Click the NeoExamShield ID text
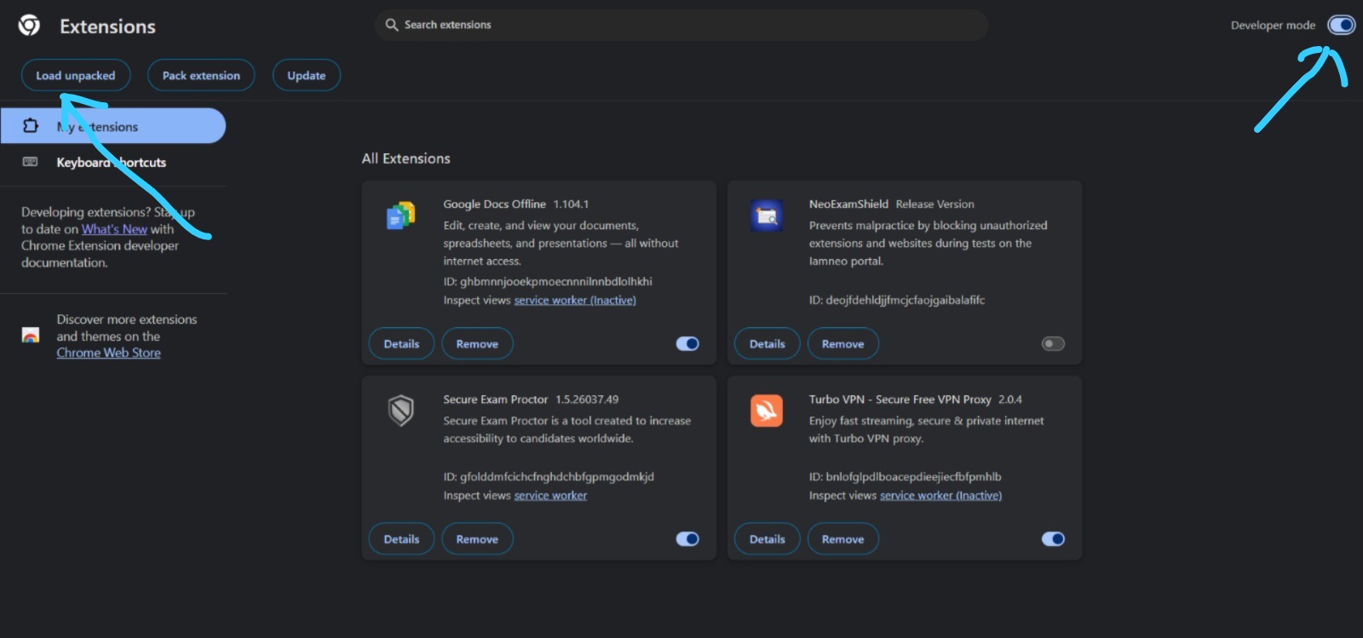The height and width of the screenshot is (638, 1363). [897, 300]
